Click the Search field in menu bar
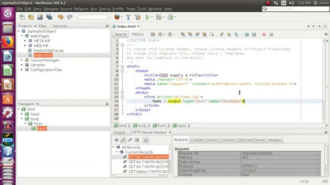The width and height of the screenshot is (330, 185). [295, 9]
